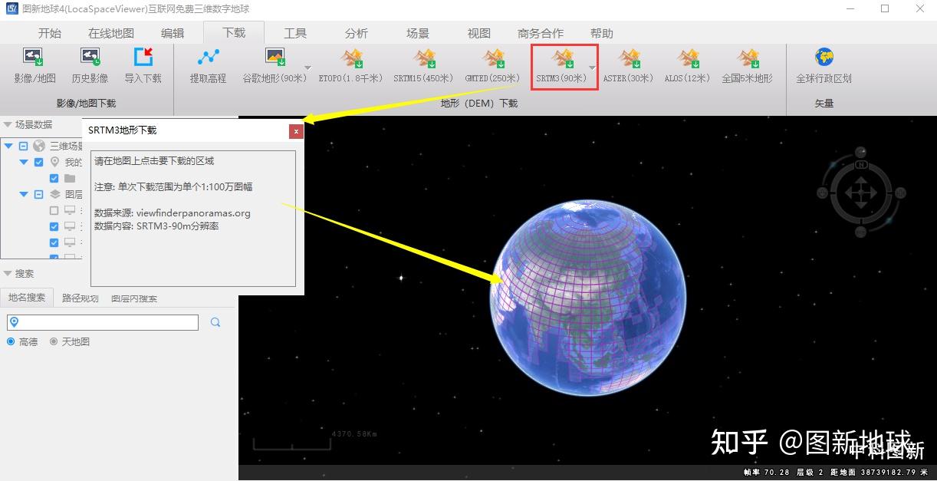Expand the 谷歌地形(90米) dropdown arrow
Image resolution: width=937 pixels, height=481 pixels.
(x=307, y=67)
